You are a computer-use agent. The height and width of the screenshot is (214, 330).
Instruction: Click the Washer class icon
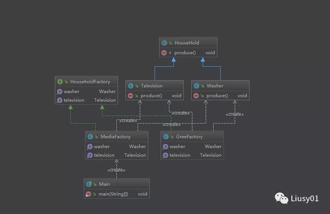[x=196, y=86]
